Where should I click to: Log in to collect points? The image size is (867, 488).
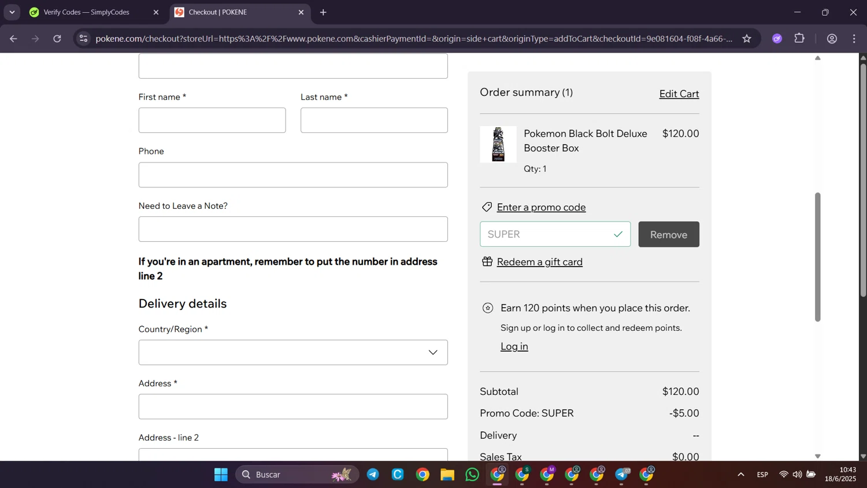(514, 346)
